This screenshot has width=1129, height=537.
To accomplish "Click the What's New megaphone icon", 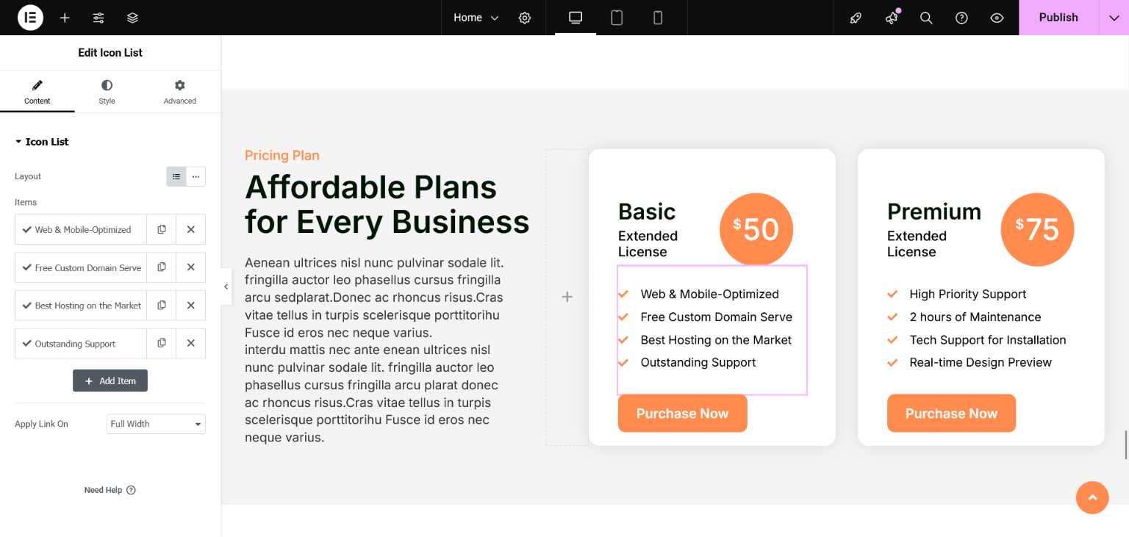I will (891, 18).
